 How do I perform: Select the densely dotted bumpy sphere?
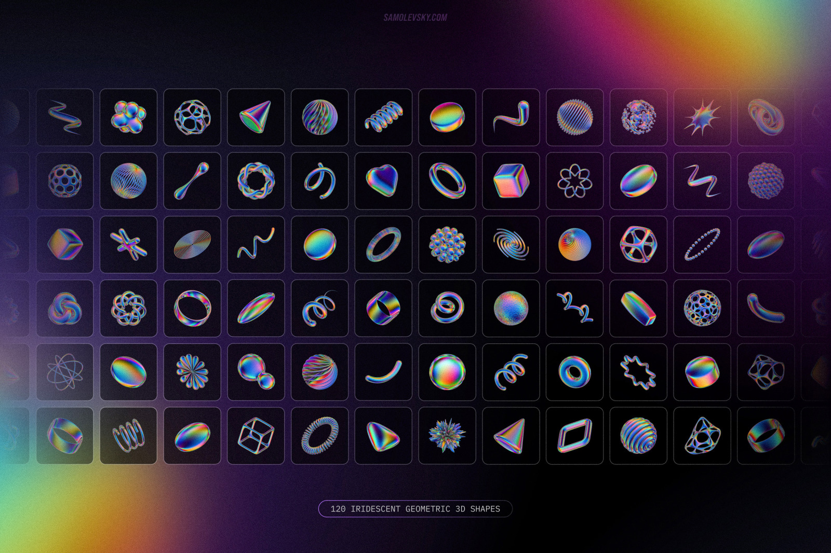766,181
